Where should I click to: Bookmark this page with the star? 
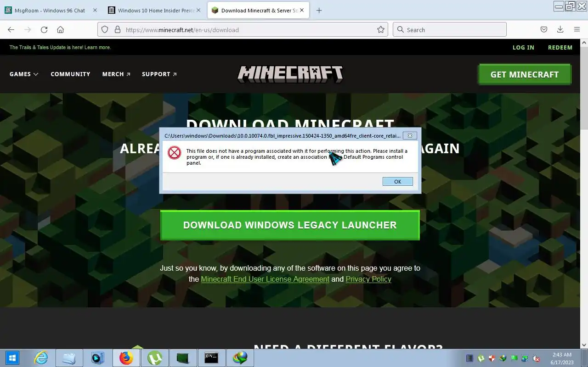click(381, 29)
